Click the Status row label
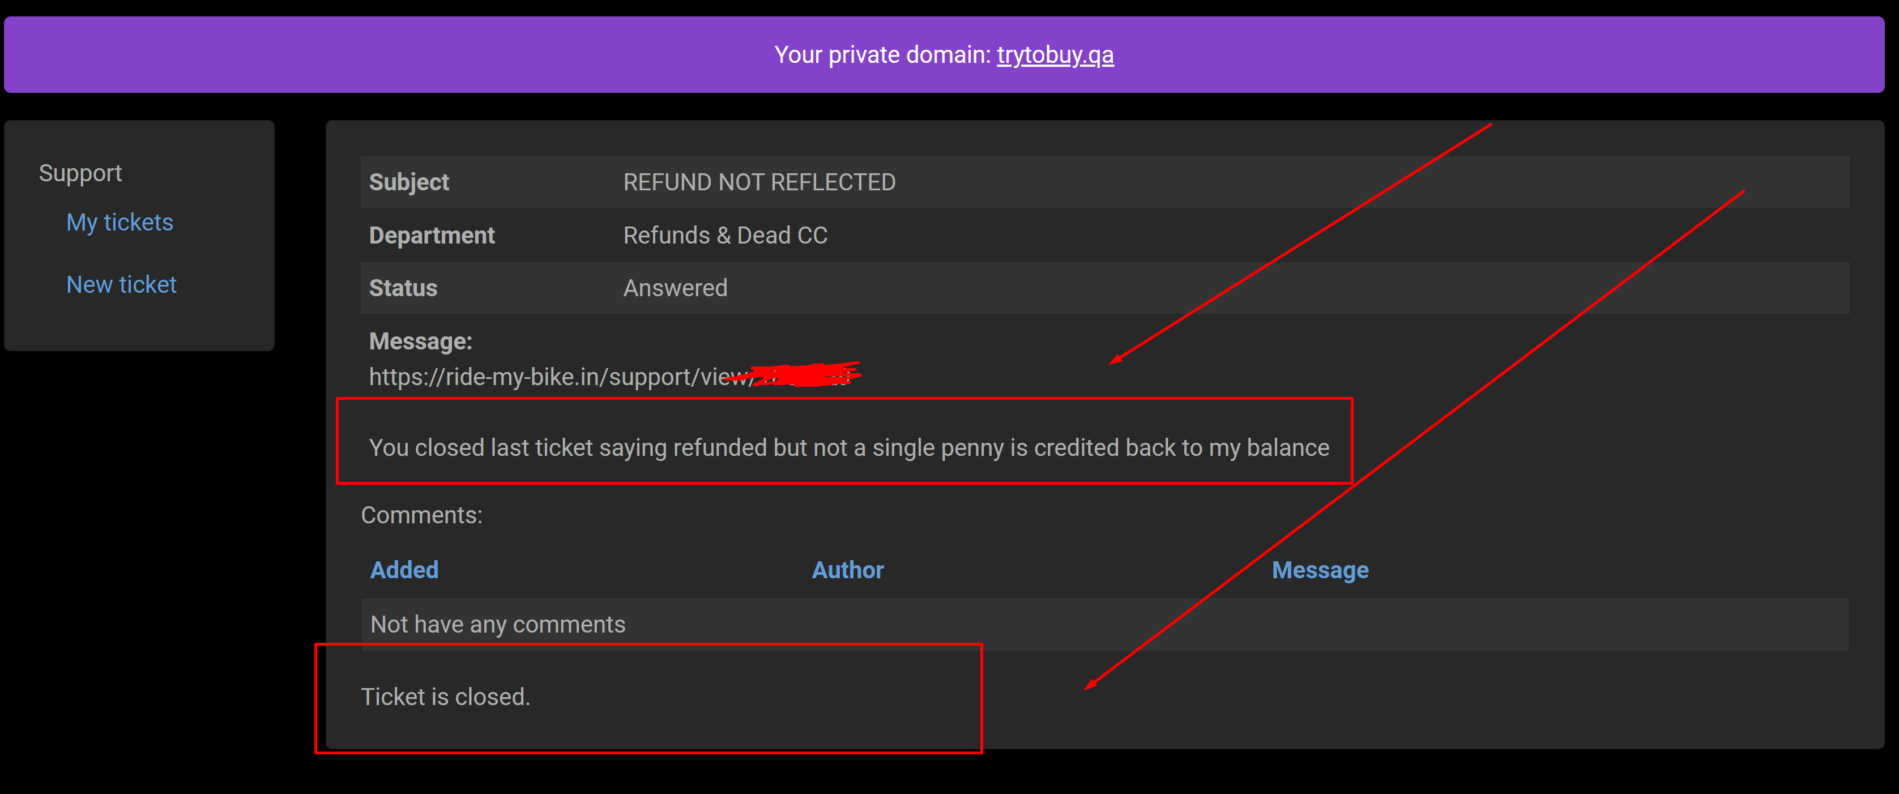Image resolution: width=1899 pixels, height=794 pixels. pyautogui.click(x=403, y=288)
